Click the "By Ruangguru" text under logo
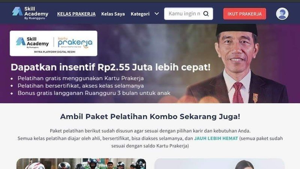 (34, 18)
